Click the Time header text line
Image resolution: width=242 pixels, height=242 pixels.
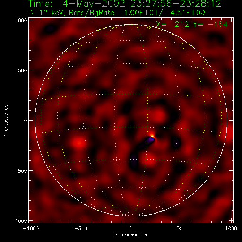[125, 4]
